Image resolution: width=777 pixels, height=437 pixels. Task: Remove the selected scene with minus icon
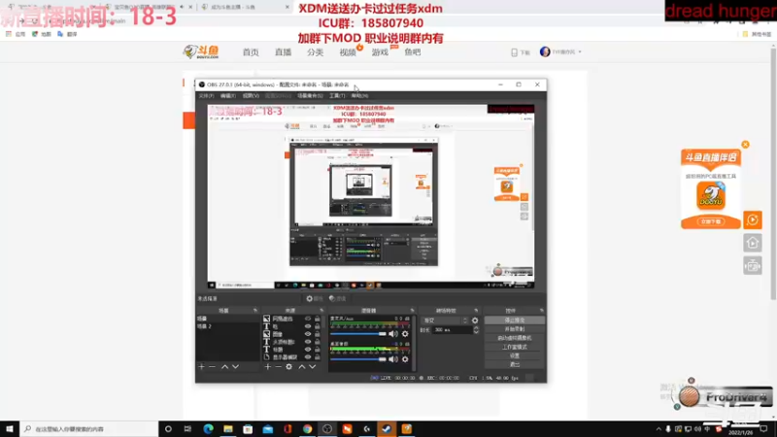point(212,367)
